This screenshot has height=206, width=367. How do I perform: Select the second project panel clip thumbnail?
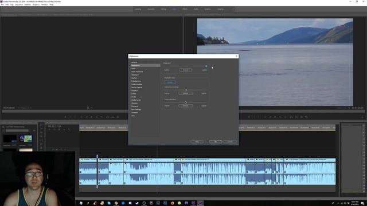click(x=26, y=138)
